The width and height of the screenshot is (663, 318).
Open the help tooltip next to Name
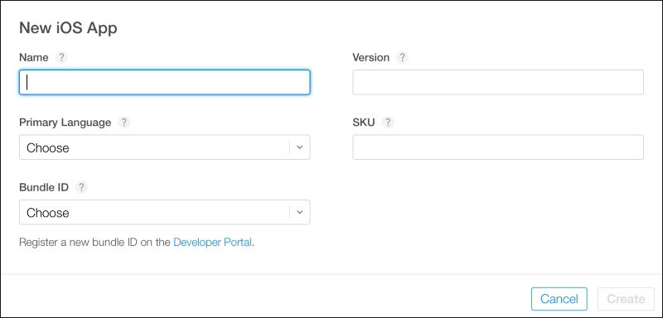point(61,57)
